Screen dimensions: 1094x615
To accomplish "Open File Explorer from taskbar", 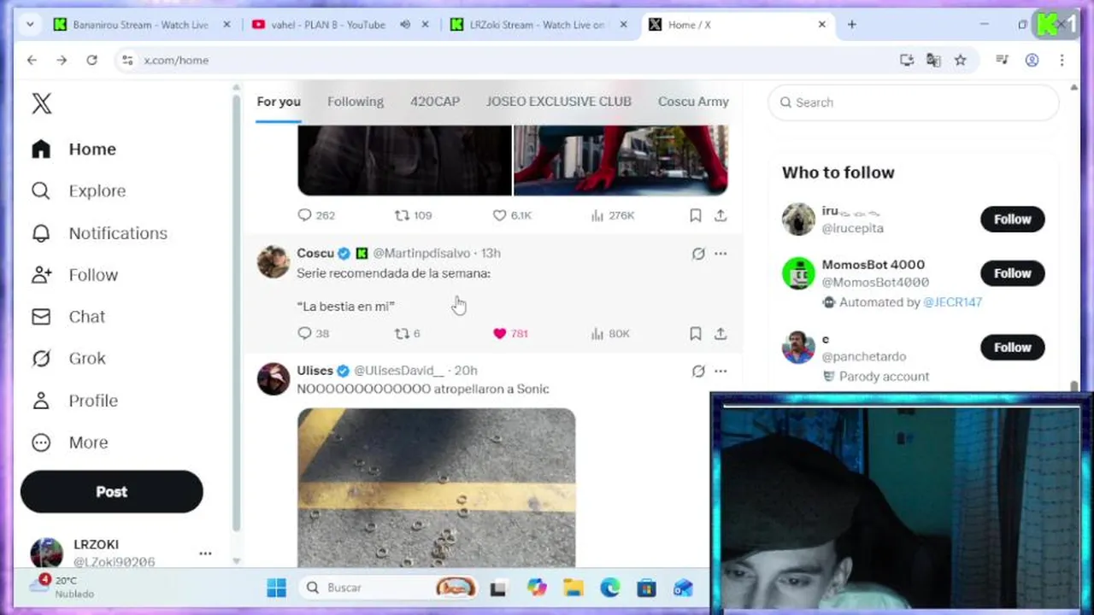I will pos(573,588).
